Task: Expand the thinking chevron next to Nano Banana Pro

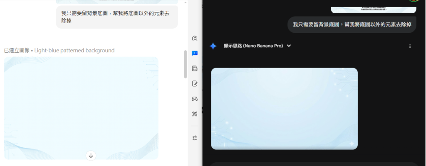Action: pos(289,46)
